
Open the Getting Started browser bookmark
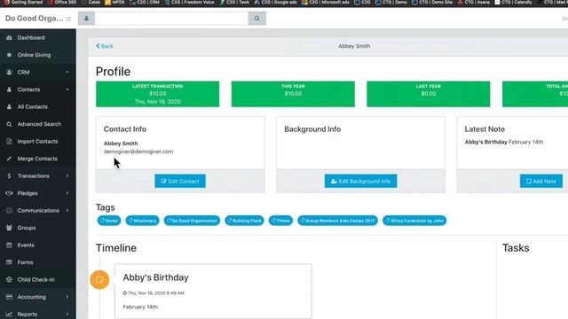[23, 3]
